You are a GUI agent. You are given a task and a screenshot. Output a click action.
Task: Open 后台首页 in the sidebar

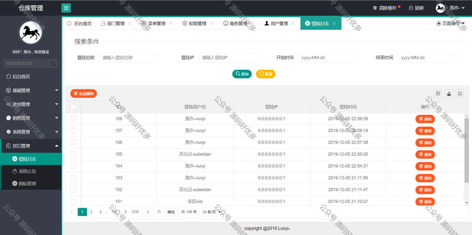pyautogui.click(x=31, y=77)
